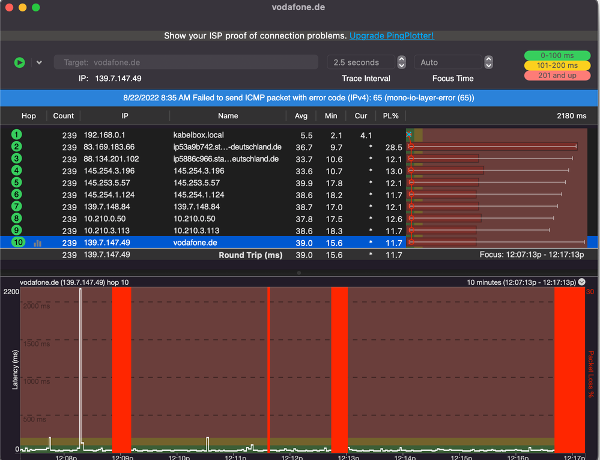Screen dimensions: 600x460
Task: Select hop 5 green circle icon
Action: 16,183
